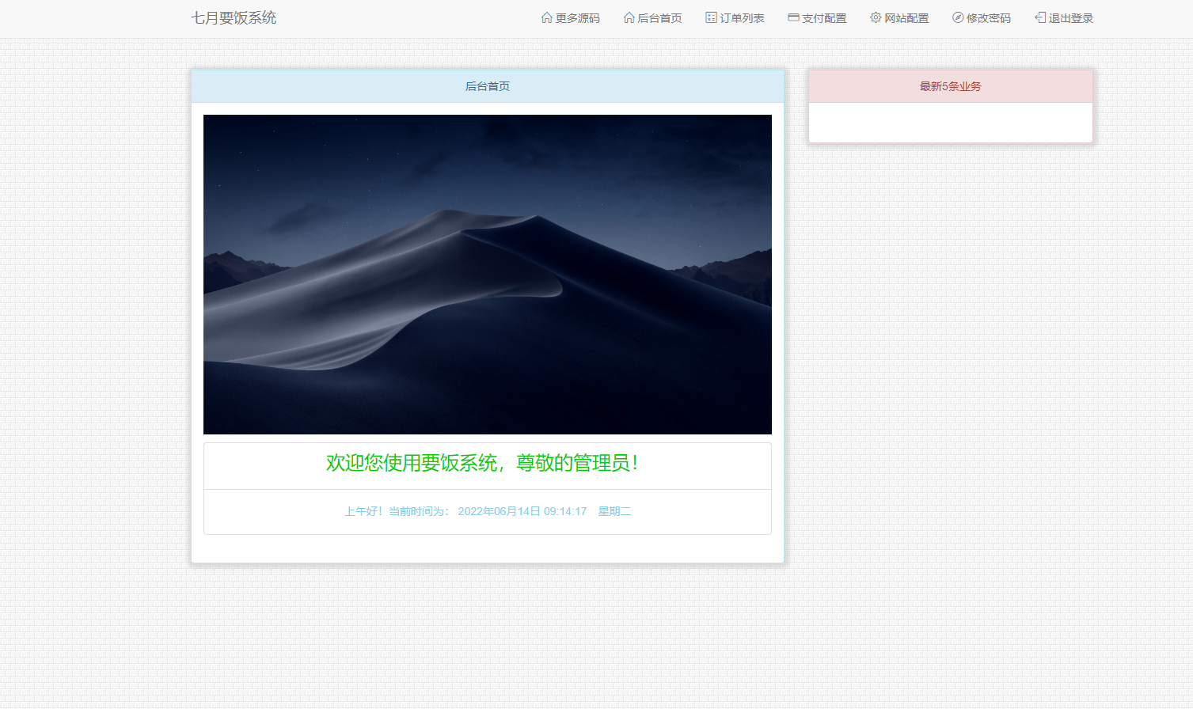
Task: Click the desert dune banner image
Action: 486,275
